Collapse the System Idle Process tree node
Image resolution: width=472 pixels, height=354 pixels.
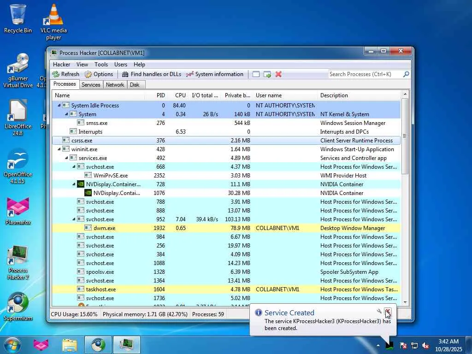[x=59, y=106]
